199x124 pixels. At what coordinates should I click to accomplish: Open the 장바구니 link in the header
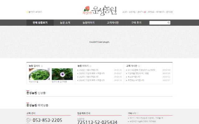[x=142, y=12]
